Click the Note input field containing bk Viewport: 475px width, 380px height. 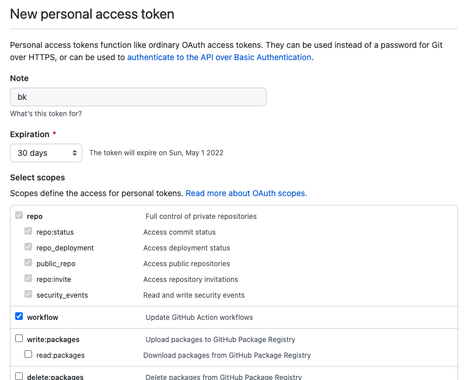pos(138,97)
